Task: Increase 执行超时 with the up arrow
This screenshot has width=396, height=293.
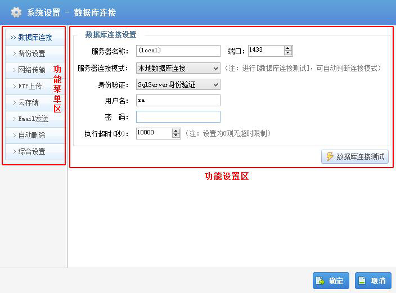Action: click(176, 131)
